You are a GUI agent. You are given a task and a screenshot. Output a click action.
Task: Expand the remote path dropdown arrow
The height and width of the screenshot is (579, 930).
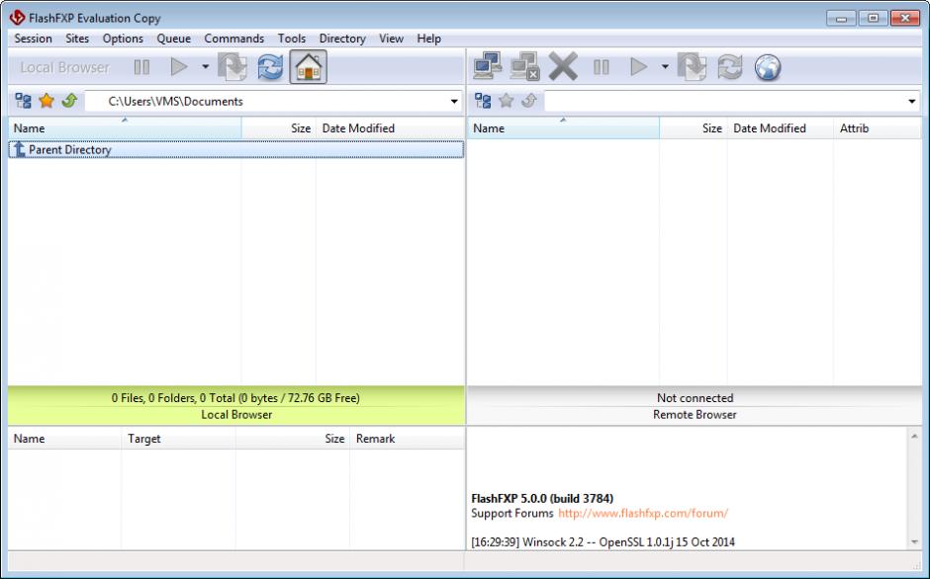(912, 102)
